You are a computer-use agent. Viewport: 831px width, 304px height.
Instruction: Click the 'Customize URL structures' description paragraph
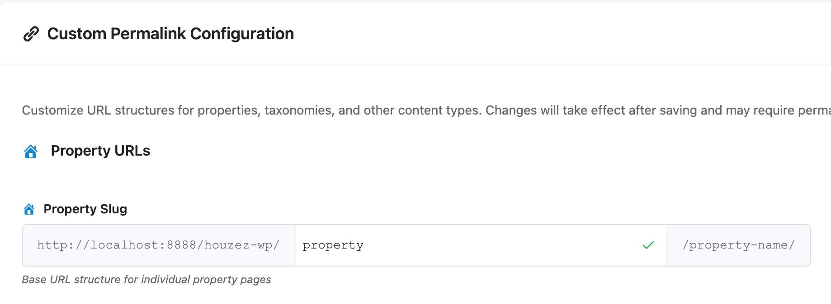426,111
